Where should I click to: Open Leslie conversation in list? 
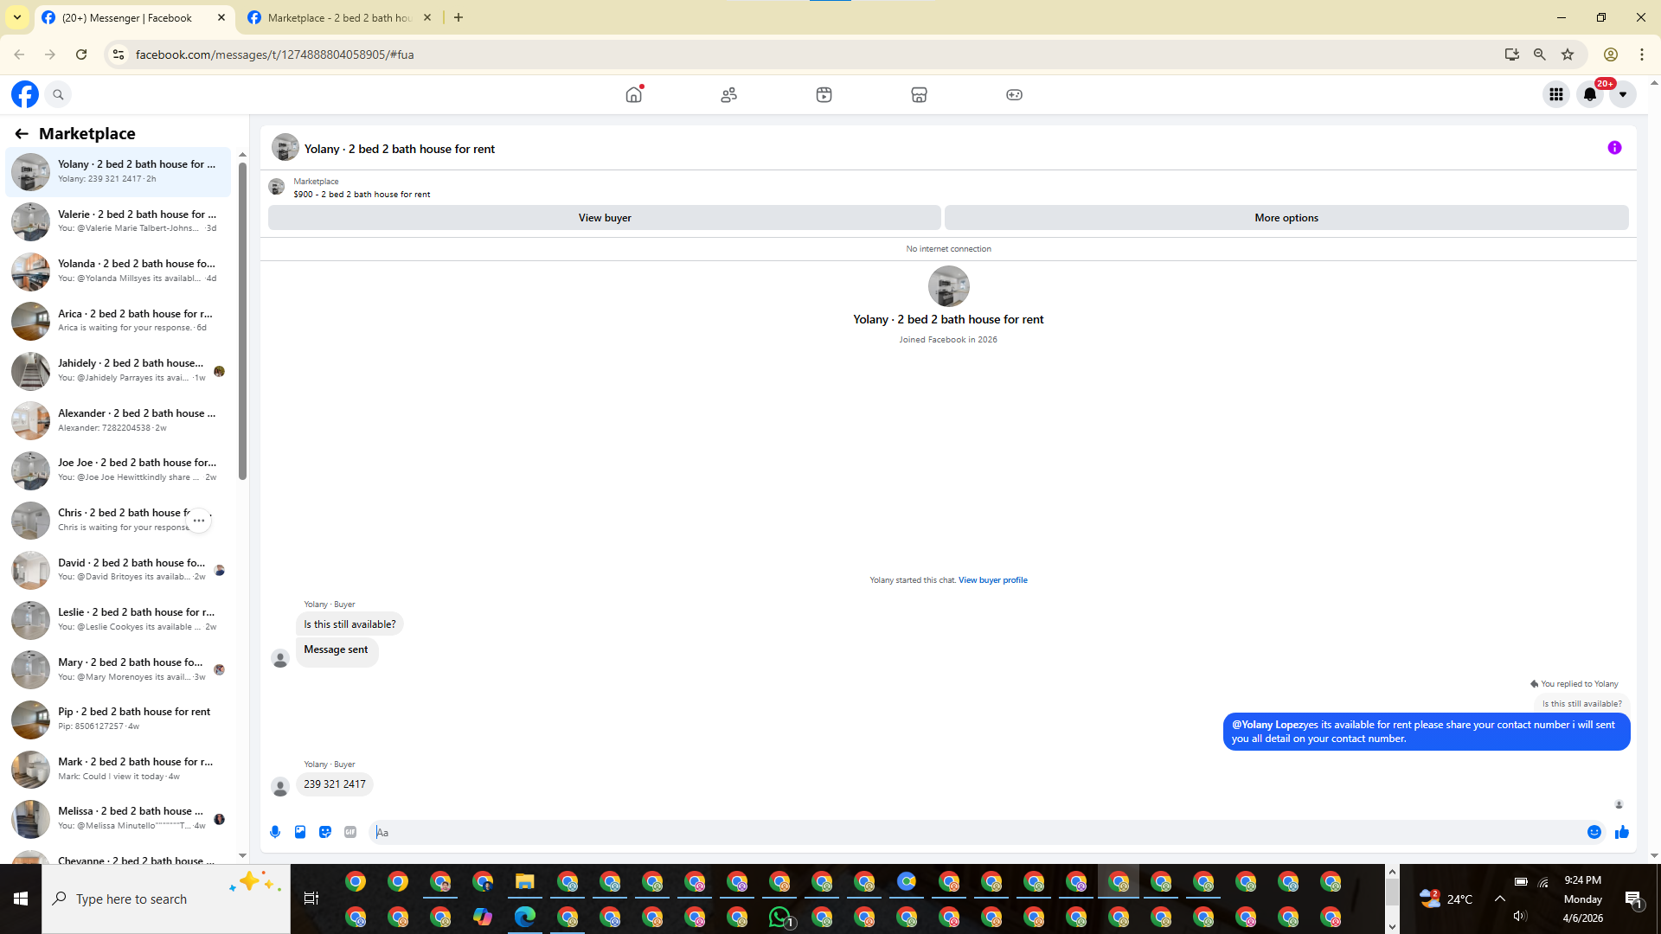pos(119,620)
